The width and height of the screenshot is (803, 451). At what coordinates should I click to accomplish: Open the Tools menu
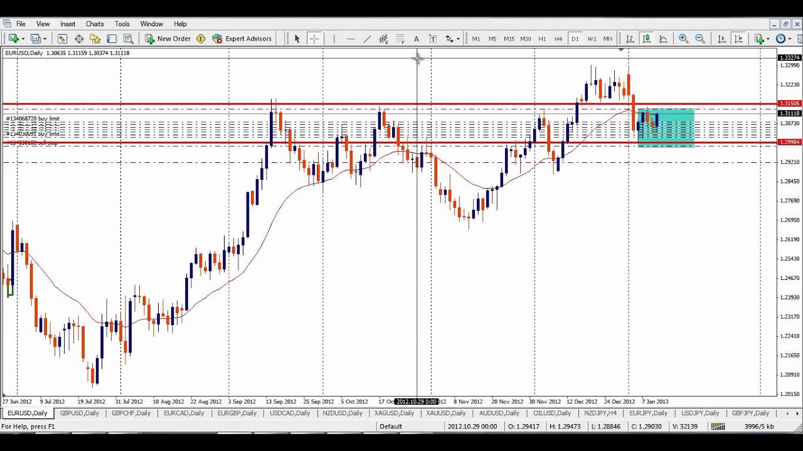122,24
